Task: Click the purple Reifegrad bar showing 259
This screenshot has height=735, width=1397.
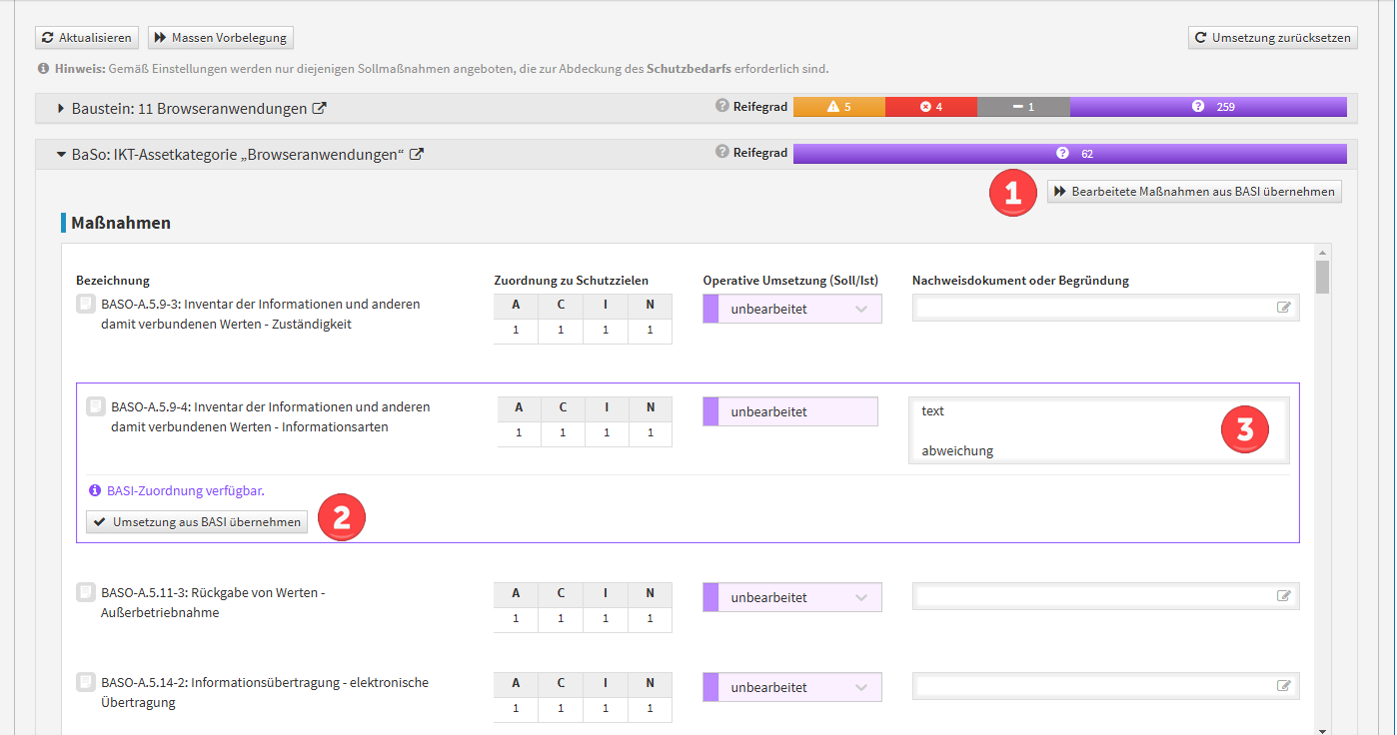Action: click(x=1207, y=107)
